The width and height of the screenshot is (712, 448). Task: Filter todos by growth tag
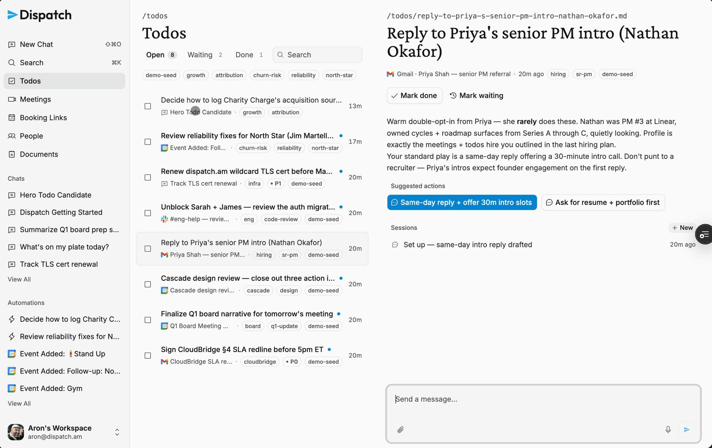[196, 75]
